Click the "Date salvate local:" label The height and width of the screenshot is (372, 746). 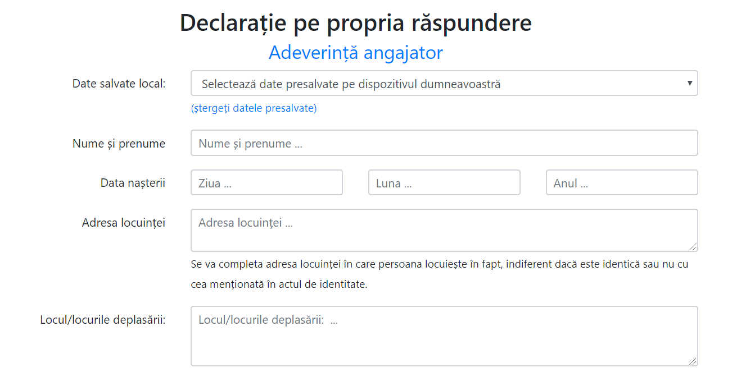119,83
